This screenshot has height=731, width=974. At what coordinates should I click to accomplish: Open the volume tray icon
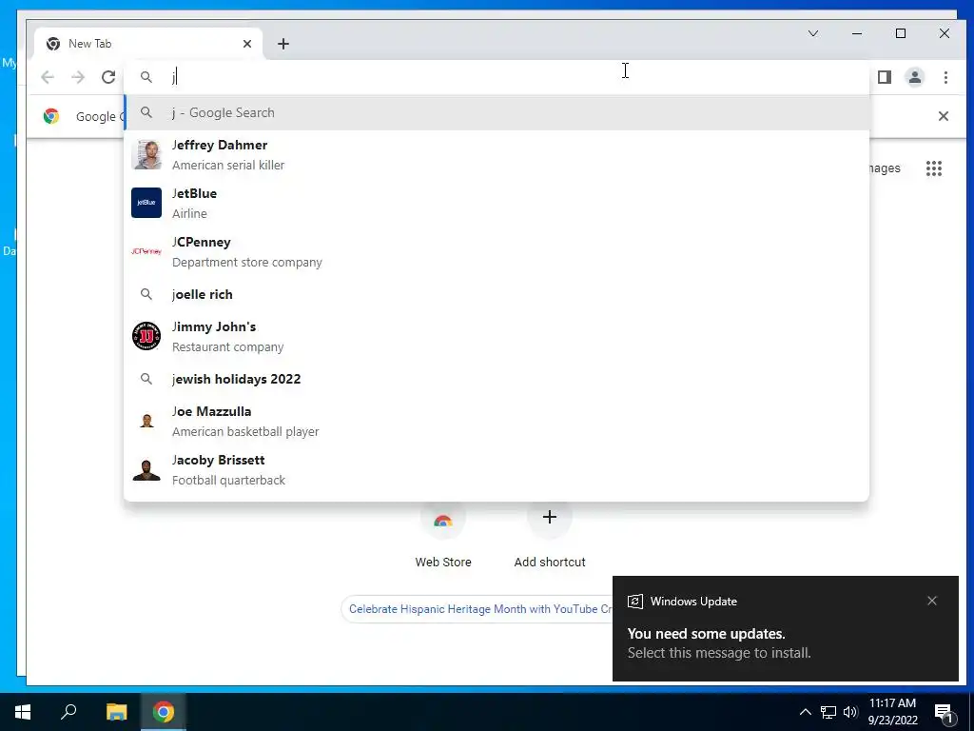850,712
